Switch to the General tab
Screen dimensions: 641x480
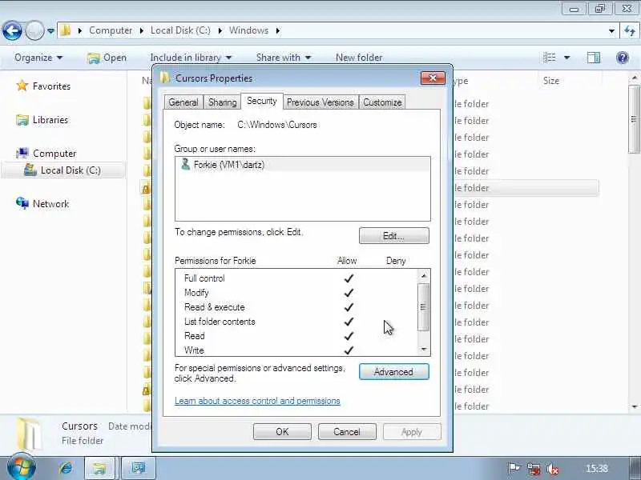pos(183,102)
